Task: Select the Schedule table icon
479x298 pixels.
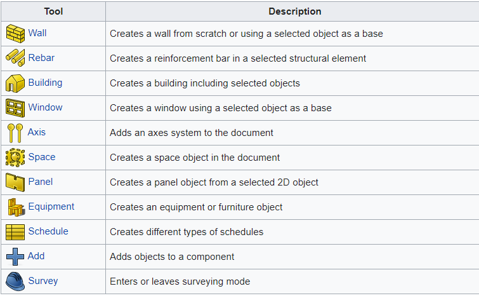Action: click(15, 231)
